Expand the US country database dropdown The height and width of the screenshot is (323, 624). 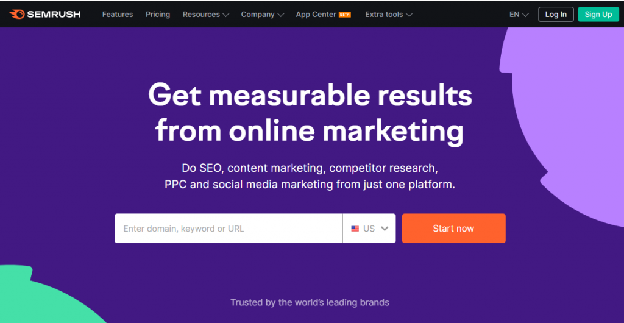[369, 229]
